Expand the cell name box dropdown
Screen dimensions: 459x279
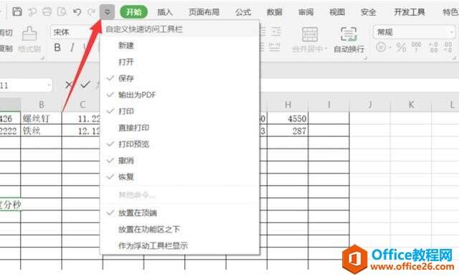pos(49,85)
